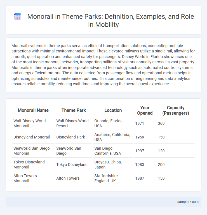Select the Disneyland Park cell
Screen dimensions: 207x215
click(74, 137)
